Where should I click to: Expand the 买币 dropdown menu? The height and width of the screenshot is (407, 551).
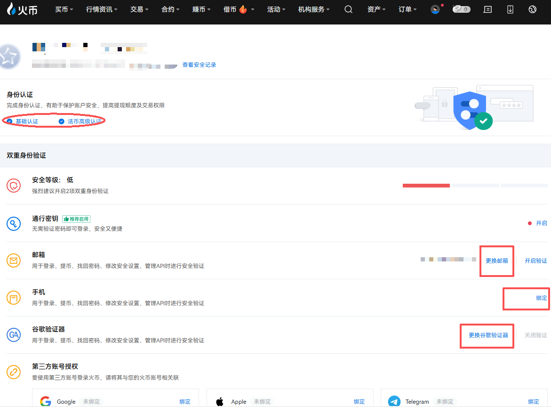click(64, 9)
